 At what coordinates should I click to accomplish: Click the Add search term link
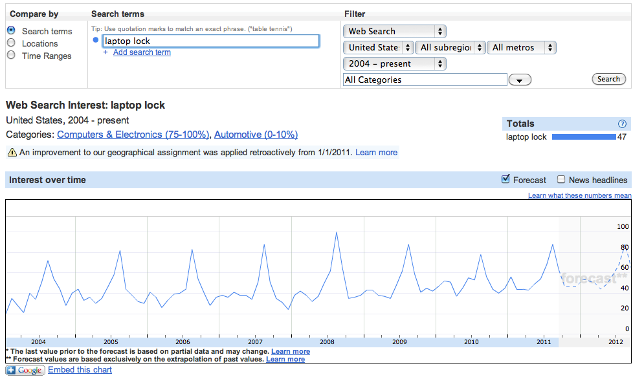tap(142, 52)
